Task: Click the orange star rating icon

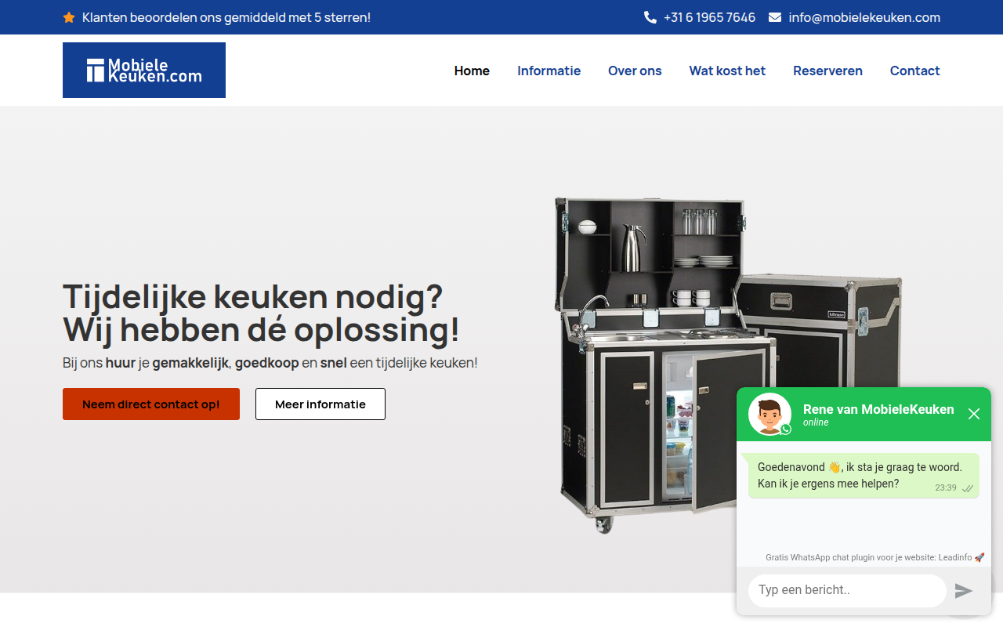Action: [69, 17]
